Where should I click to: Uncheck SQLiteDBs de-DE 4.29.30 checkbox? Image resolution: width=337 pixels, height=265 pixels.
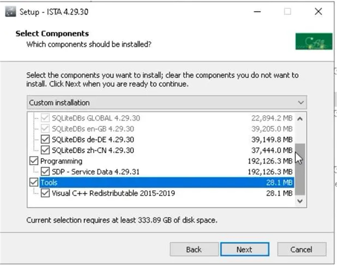click(45, 140)
